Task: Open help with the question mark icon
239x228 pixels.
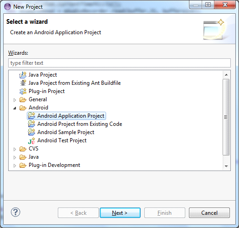Action: 15,212
